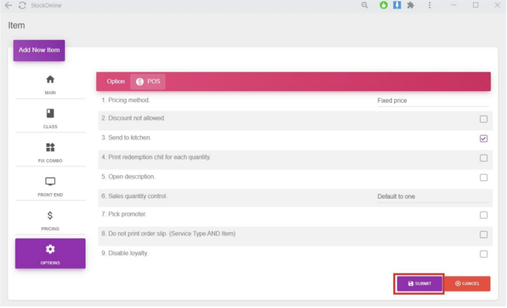Open the Class section book icon
The image size is (507, 308).
50,113
